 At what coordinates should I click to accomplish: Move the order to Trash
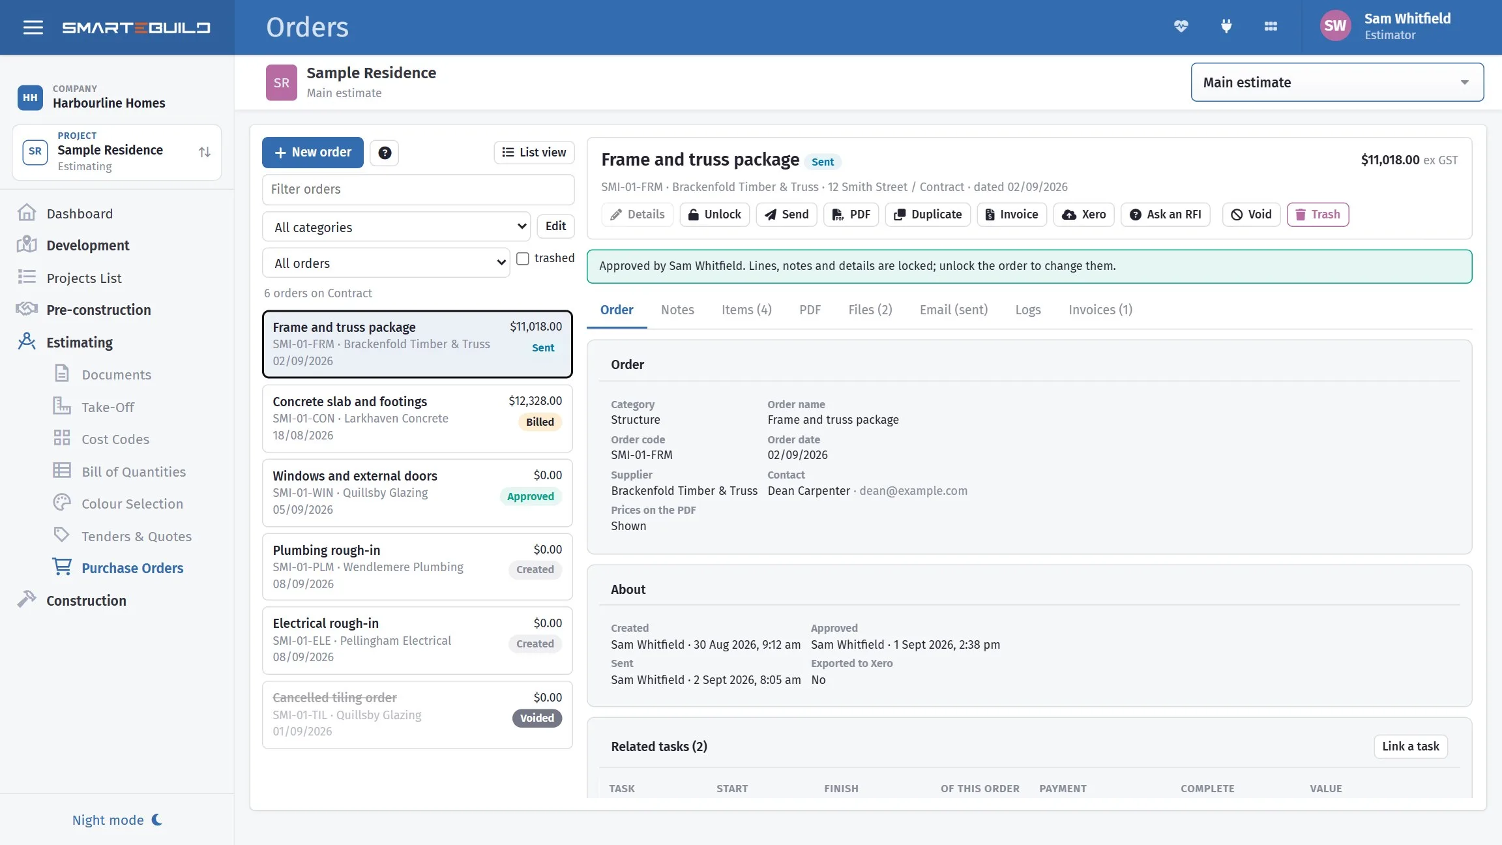tap(1318, 215)
